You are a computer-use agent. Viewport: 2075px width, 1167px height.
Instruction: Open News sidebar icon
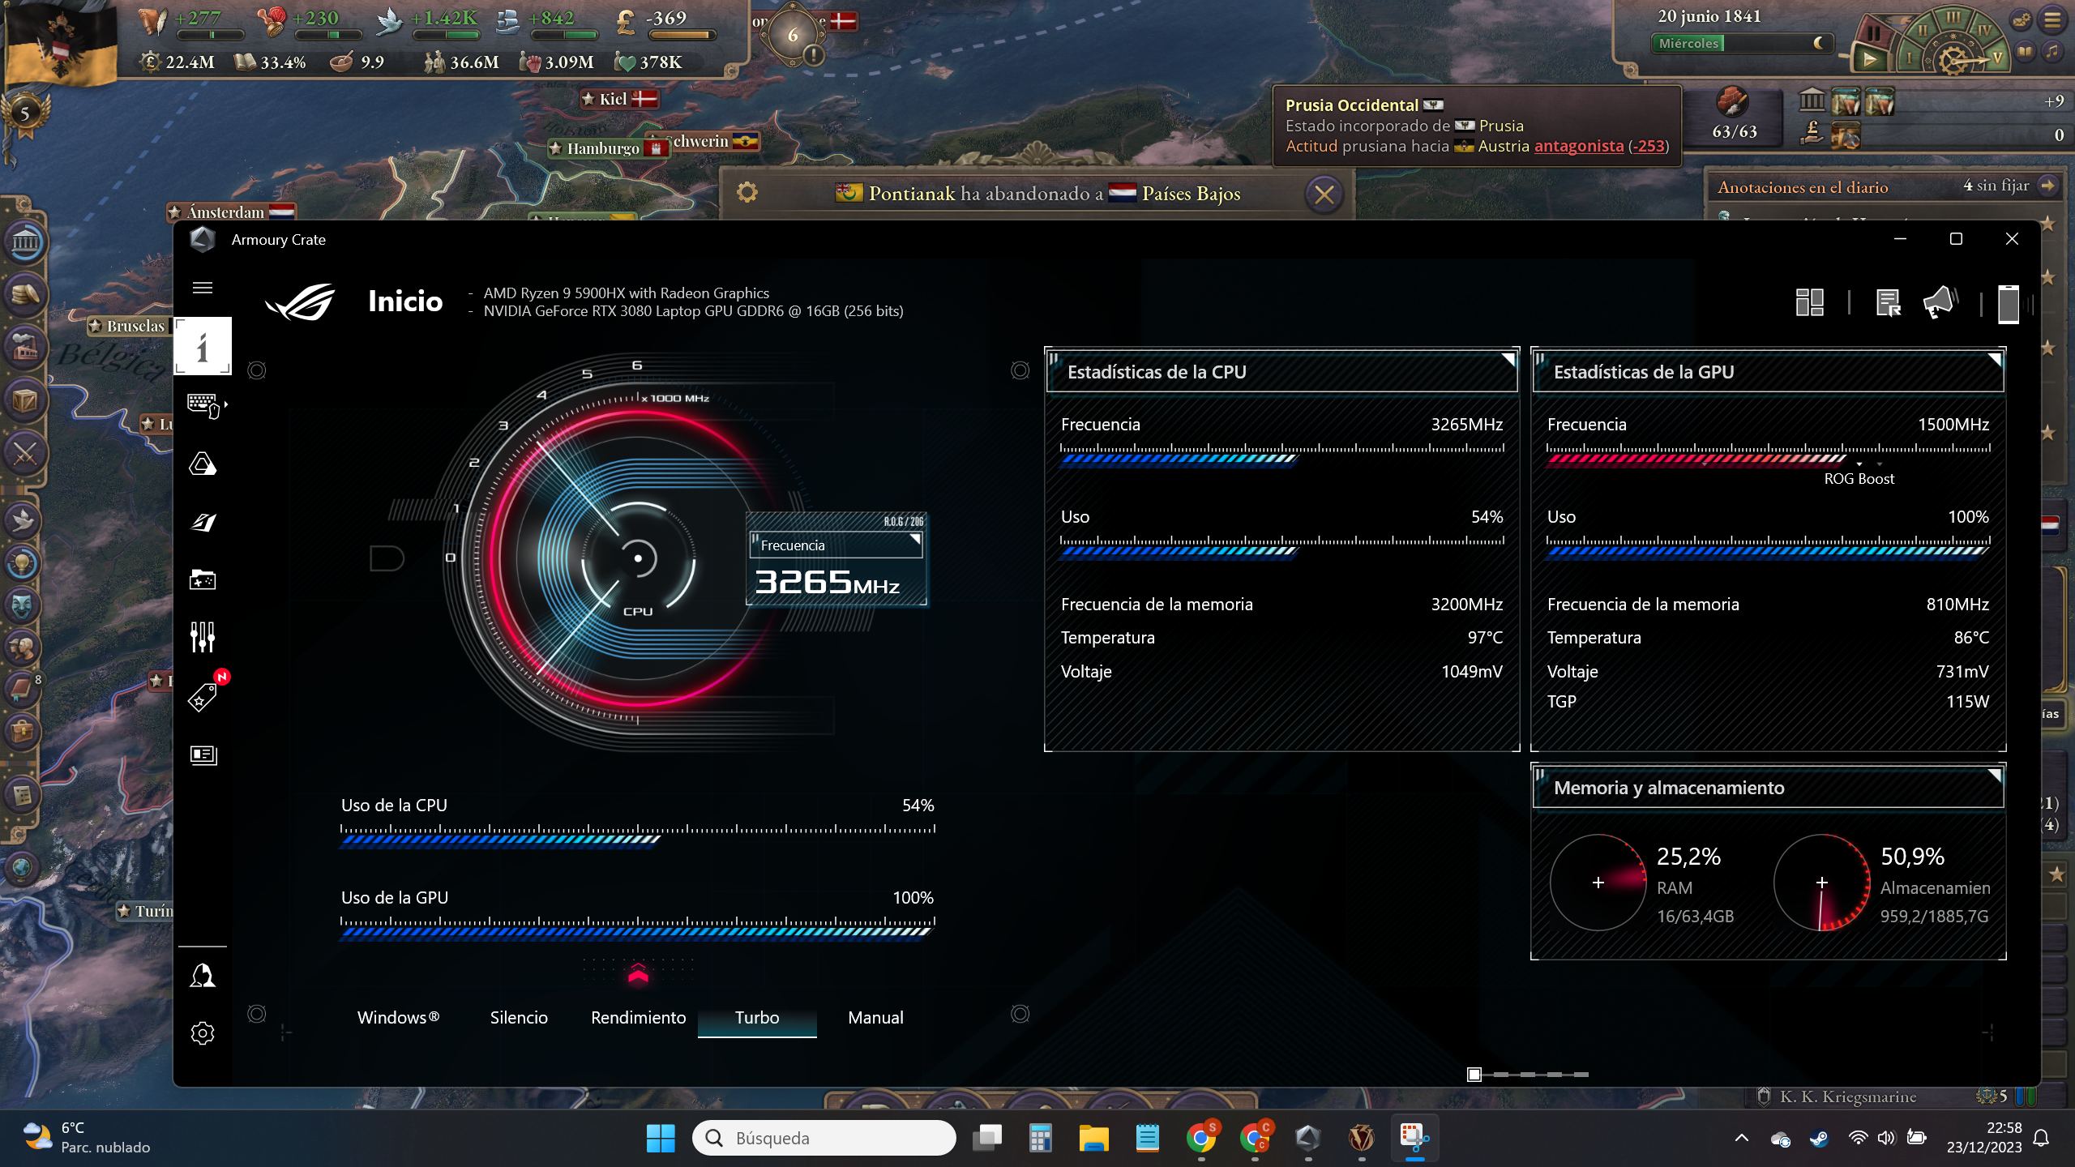click(203, 754)
